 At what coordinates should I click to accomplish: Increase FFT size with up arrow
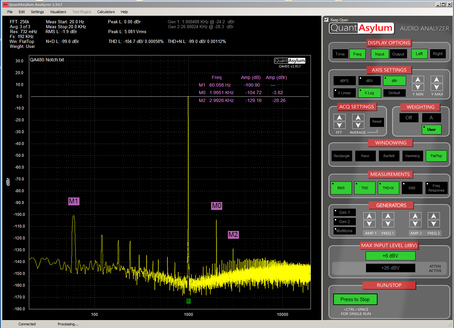click(x=339, y=117)
